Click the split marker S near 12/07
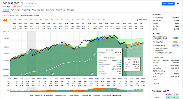This screenshot has height=99, width=183. click(26, 74)
